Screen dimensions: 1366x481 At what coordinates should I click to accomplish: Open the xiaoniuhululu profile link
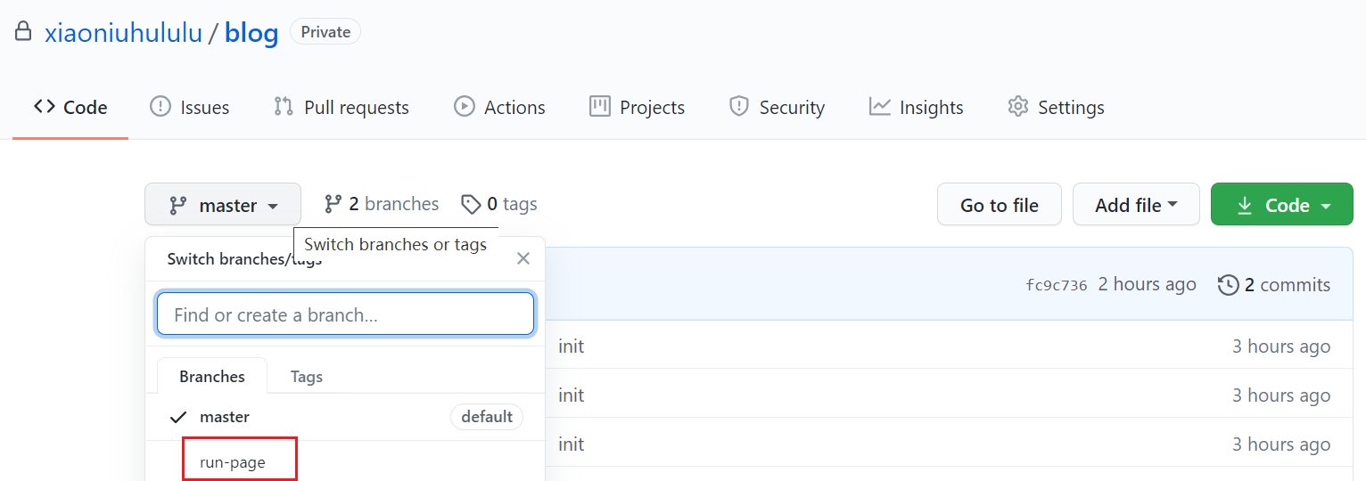click(x=123, y=33)
